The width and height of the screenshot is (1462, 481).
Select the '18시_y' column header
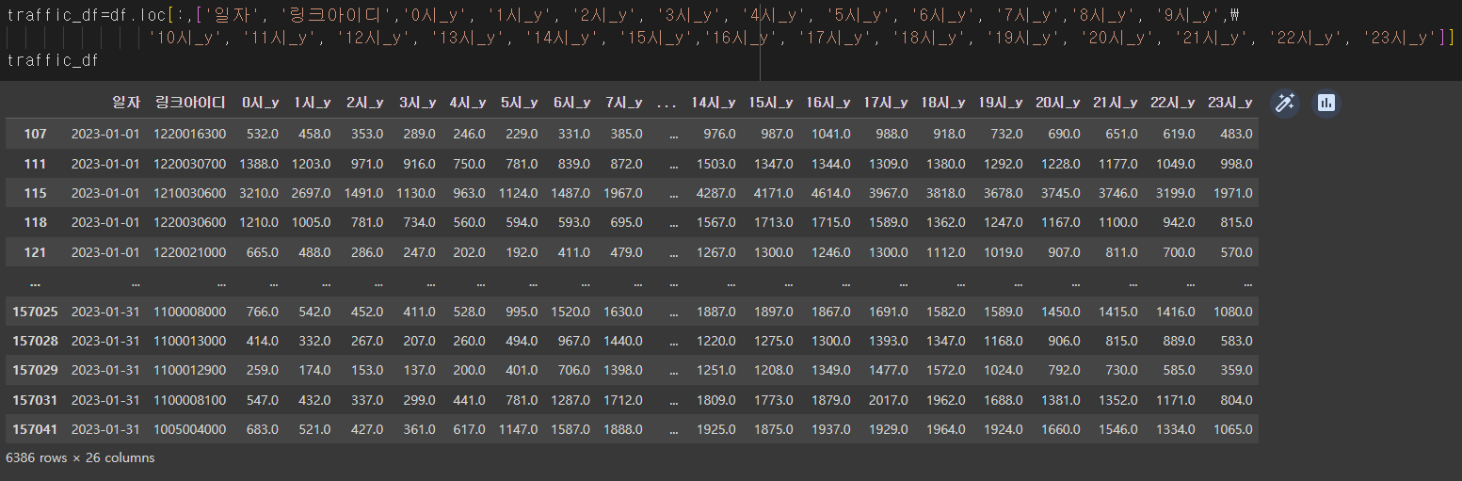pyautogui.click(x=943, y=103)
